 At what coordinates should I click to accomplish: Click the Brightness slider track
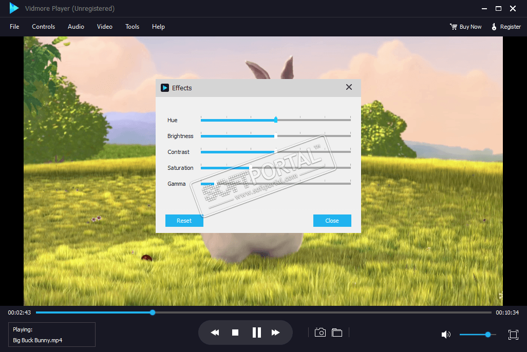276,135
